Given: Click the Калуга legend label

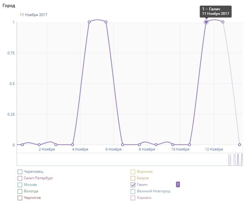Looking at the screenshot, I should coord(142,178).
